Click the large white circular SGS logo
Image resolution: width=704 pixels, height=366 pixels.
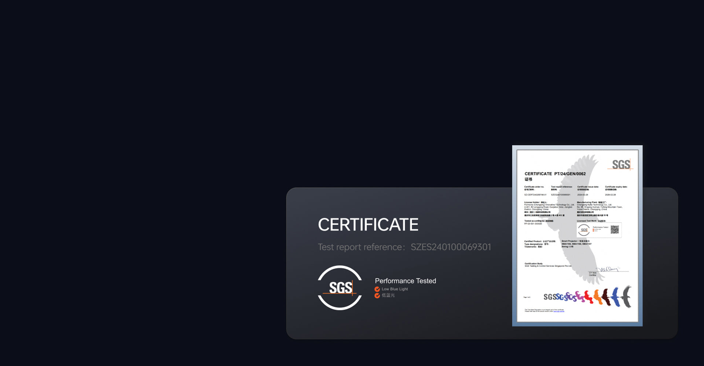340,288
